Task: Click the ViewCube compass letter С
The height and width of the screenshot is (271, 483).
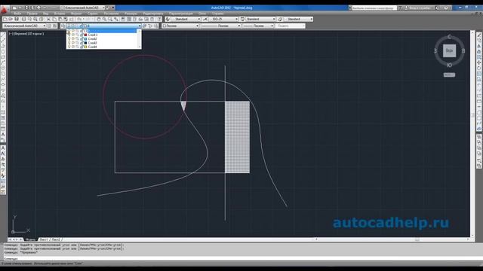Action: [449, 37]
